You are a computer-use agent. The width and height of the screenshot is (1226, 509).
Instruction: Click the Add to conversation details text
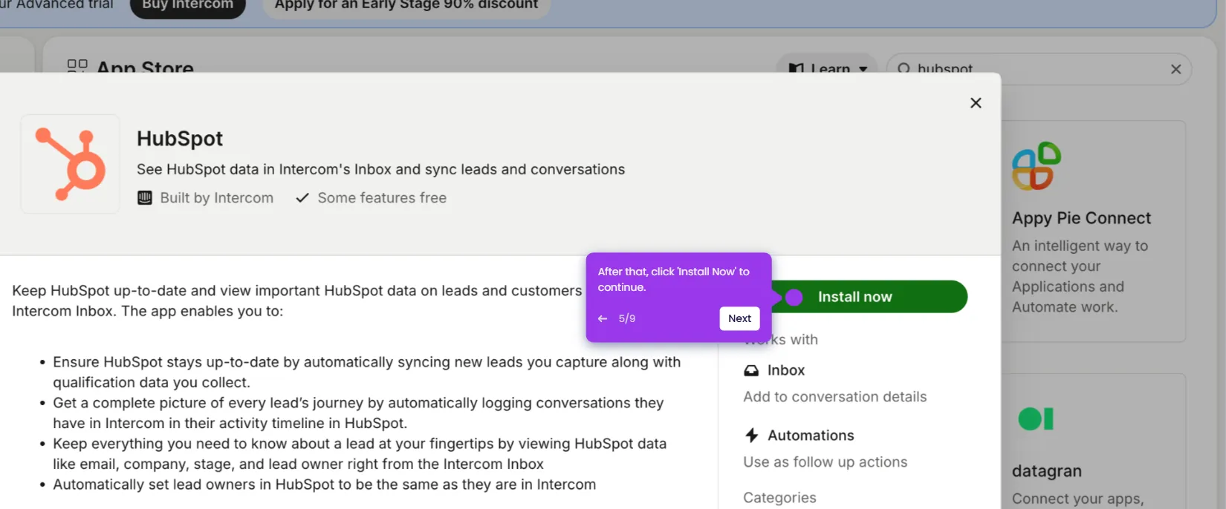pos(835,397)
